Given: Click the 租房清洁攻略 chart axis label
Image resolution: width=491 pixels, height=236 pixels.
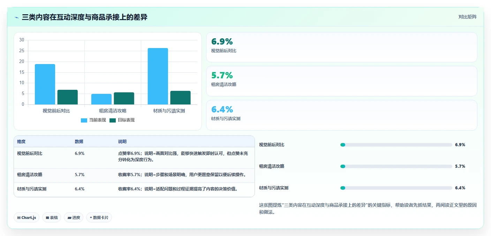Looking at the screenshot, I should click(113, 111).
